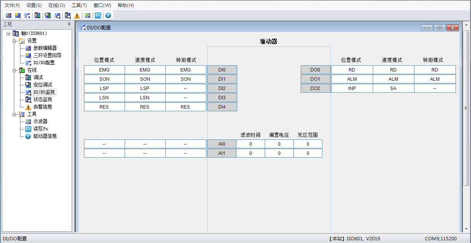Click the positioning debug toolbar icon
Screen dimensions: 471x243
tap(48, 15)
